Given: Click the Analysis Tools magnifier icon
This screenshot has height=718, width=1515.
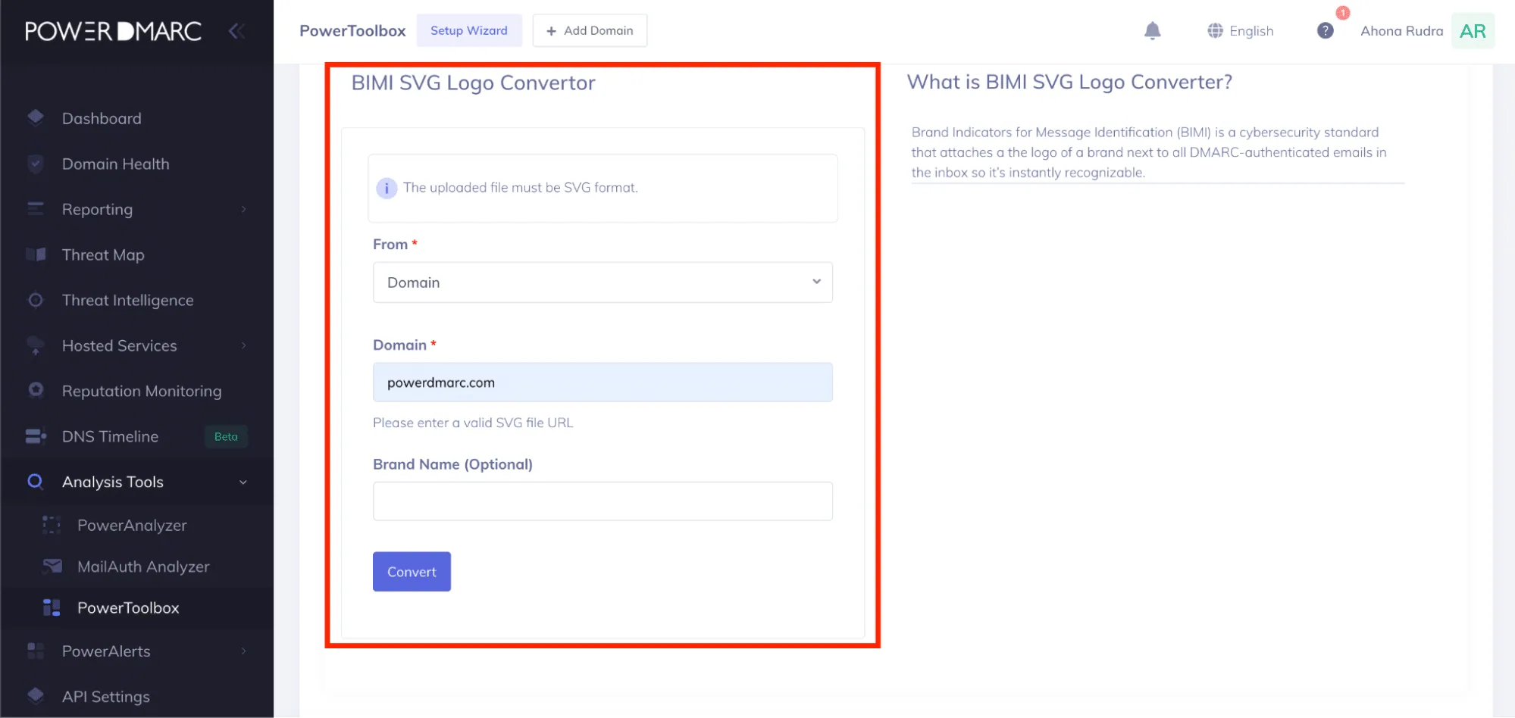Looking at the screenshot, I should [35, 481].
